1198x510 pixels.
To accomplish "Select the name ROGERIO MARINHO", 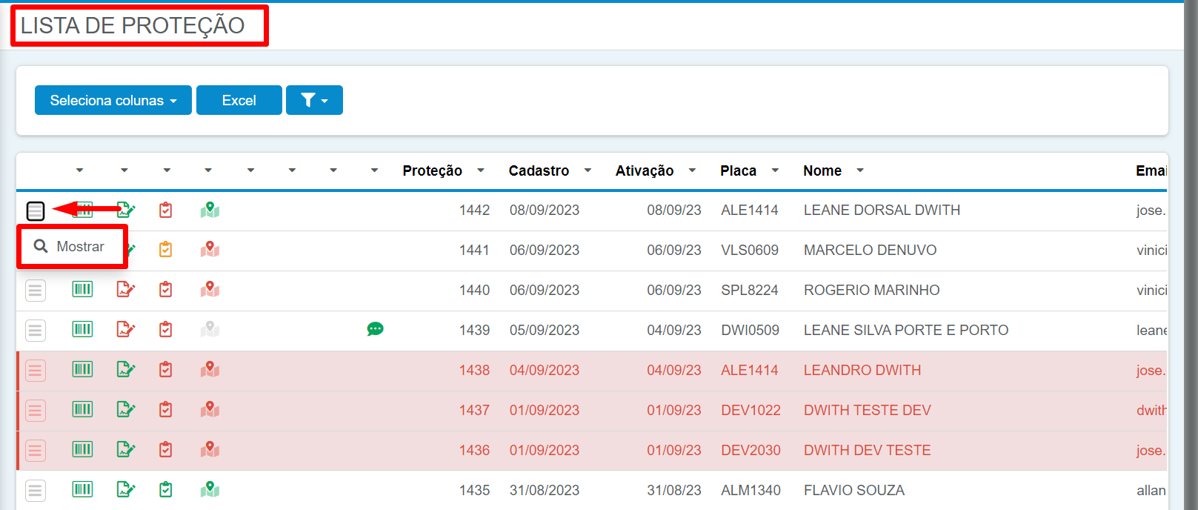I will (871, 290).
